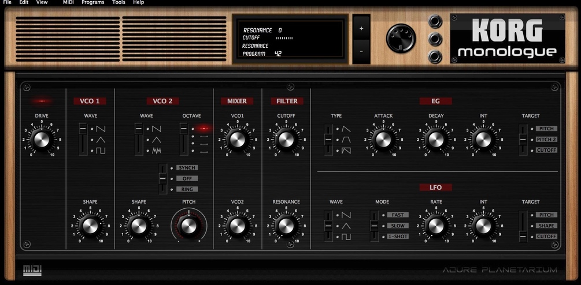Select VCO 2 noise wave icon

coord(157,151)
